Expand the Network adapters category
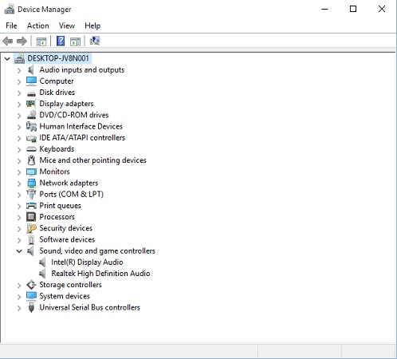The width and height of the screenshot is (397, 359). click(19, 183)
